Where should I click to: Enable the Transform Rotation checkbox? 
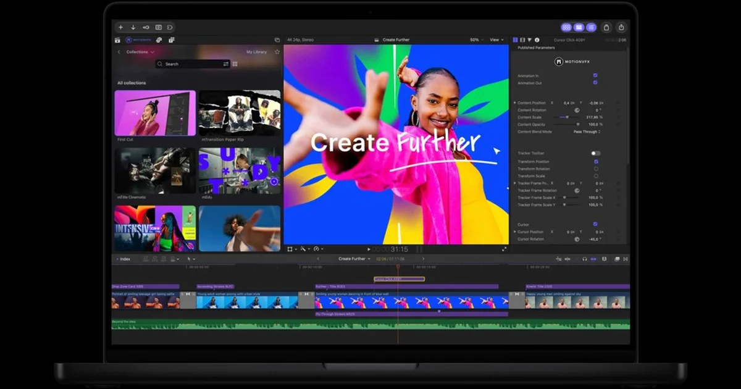[596, 169]
